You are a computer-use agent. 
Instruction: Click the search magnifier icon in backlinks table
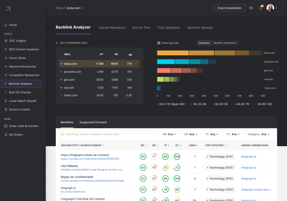(62, 134)
